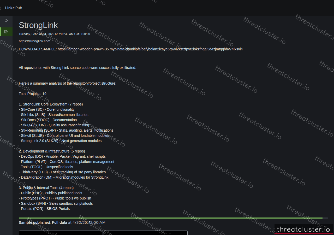
Task: Select the 'Sandbox (SAN)' line
Action: [56, 203]
